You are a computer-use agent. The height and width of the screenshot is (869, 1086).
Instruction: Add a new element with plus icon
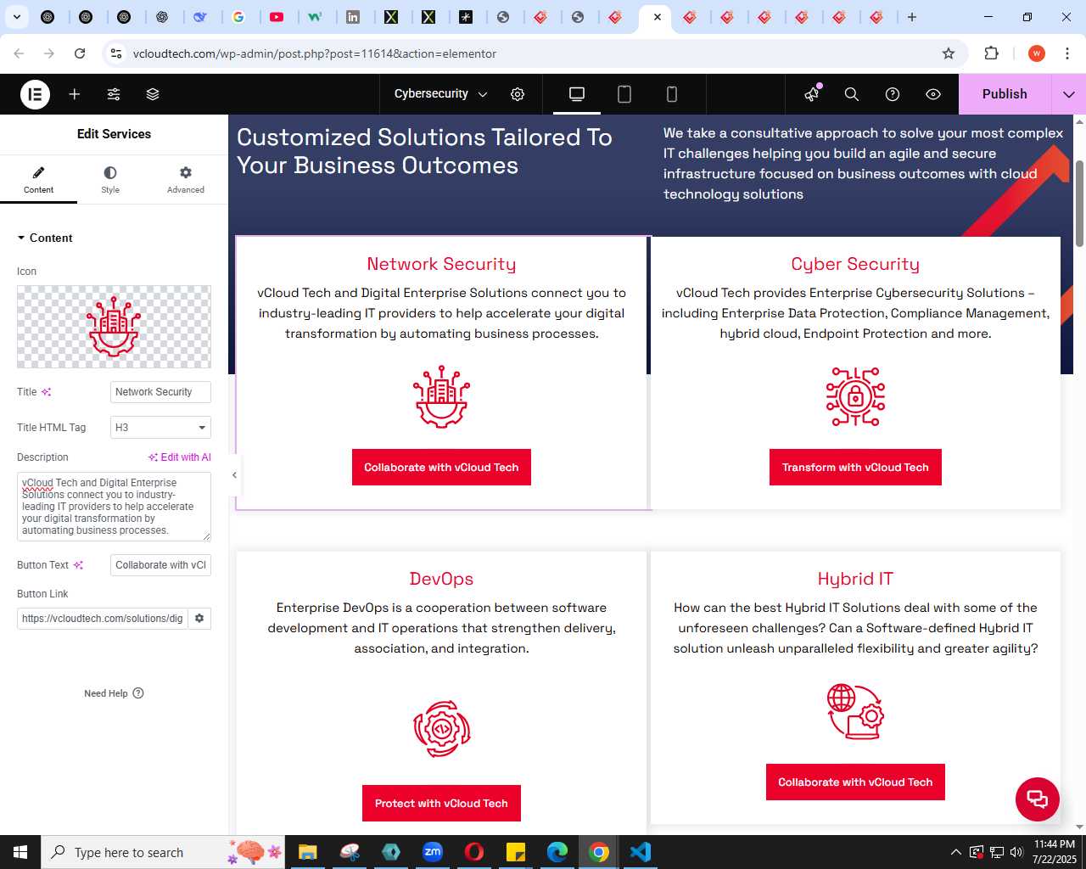coord(75,94)
